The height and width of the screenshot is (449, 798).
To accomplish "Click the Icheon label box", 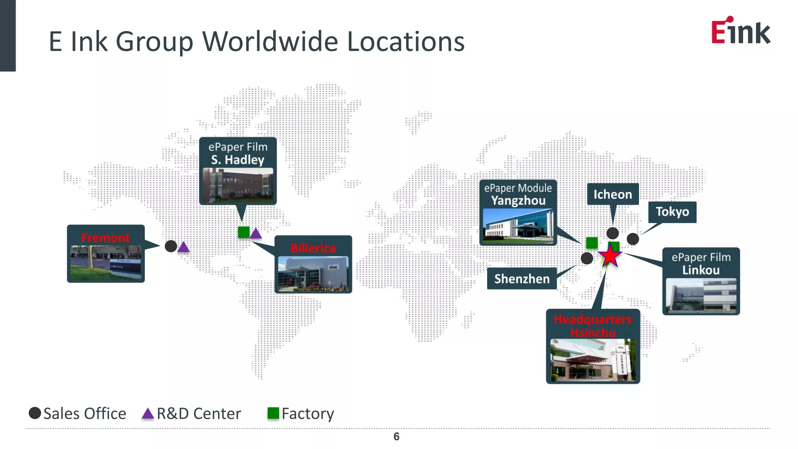I will point(613,194).
